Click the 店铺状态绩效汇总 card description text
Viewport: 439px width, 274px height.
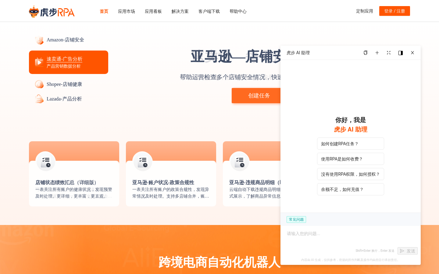pyautogui.click(x=74, y=193)
